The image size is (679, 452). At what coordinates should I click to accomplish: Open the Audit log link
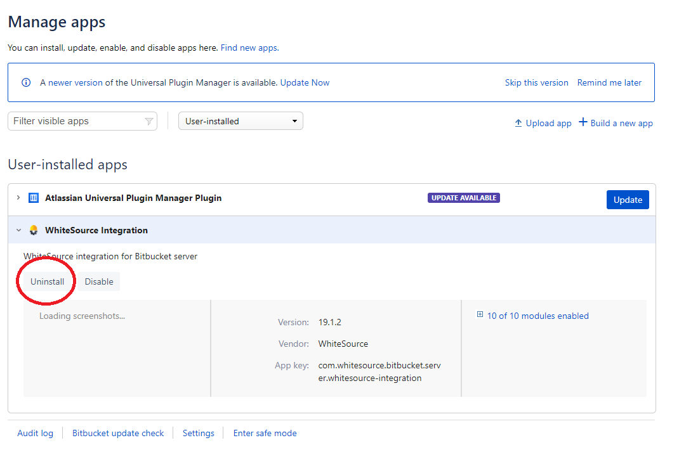click(35, 433)
